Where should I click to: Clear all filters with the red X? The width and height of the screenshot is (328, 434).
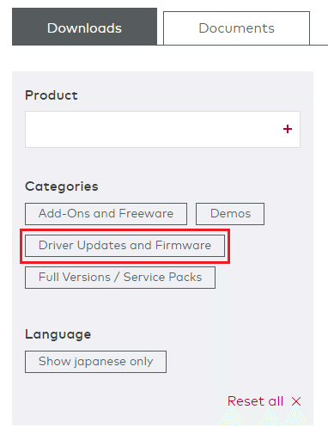(x=296, y=401)
